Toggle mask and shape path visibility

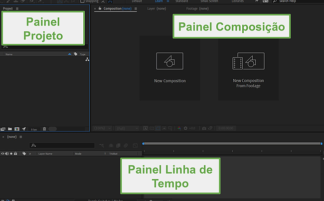(x=158, y=128)
